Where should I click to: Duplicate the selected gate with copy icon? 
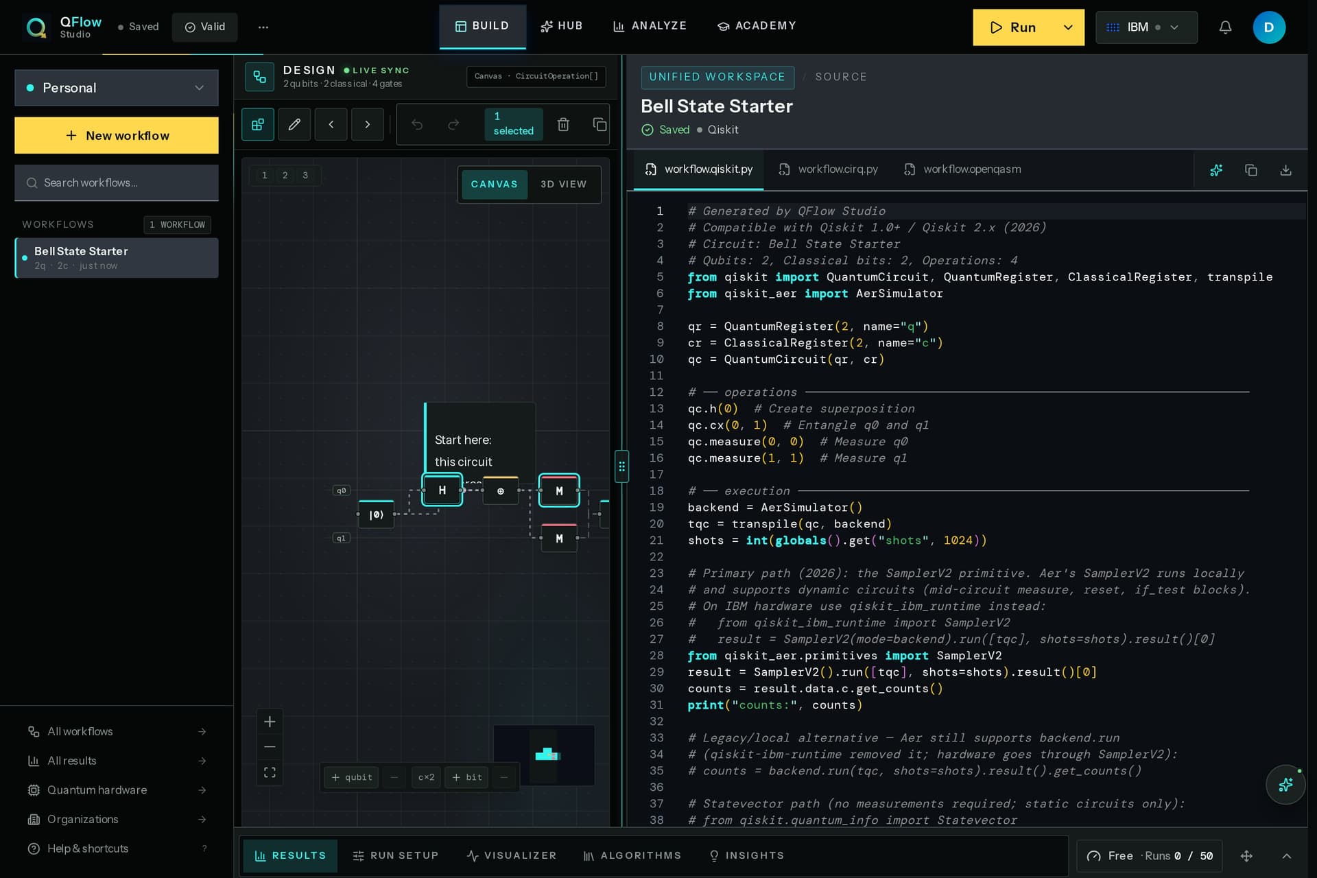(x=600, y=124)
